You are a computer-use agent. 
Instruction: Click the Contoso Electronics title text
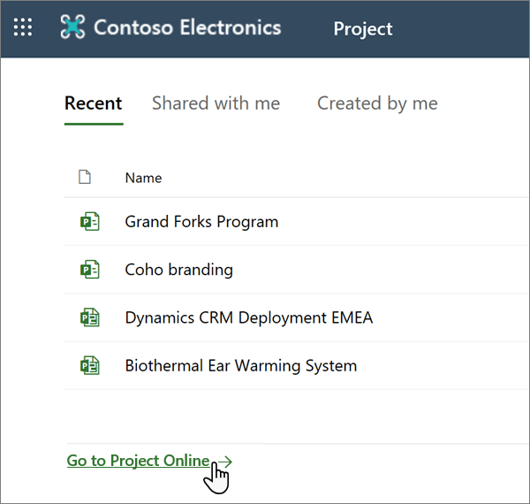187,27
